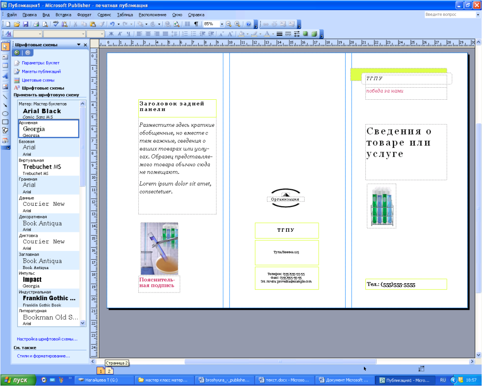Undo the last action
The image size is (482, 386).
click(x=112, y=24)
